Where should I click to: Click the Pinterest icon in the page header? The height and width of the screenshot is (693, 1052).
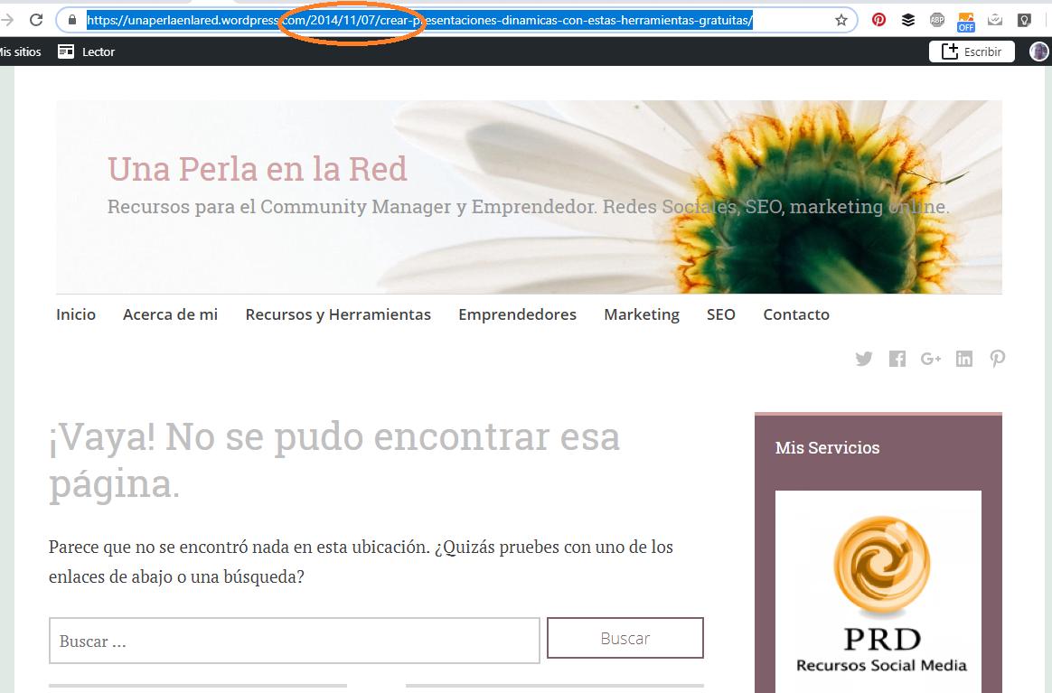[998, 359]
